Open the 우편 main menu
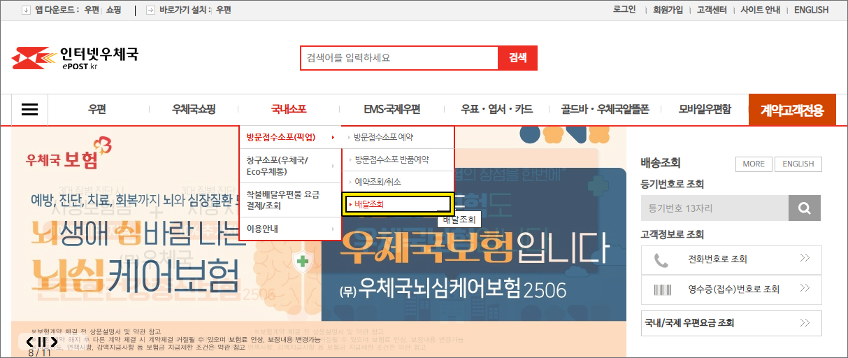The width and height of the screenshot is (848, 358). click(97, 109)
